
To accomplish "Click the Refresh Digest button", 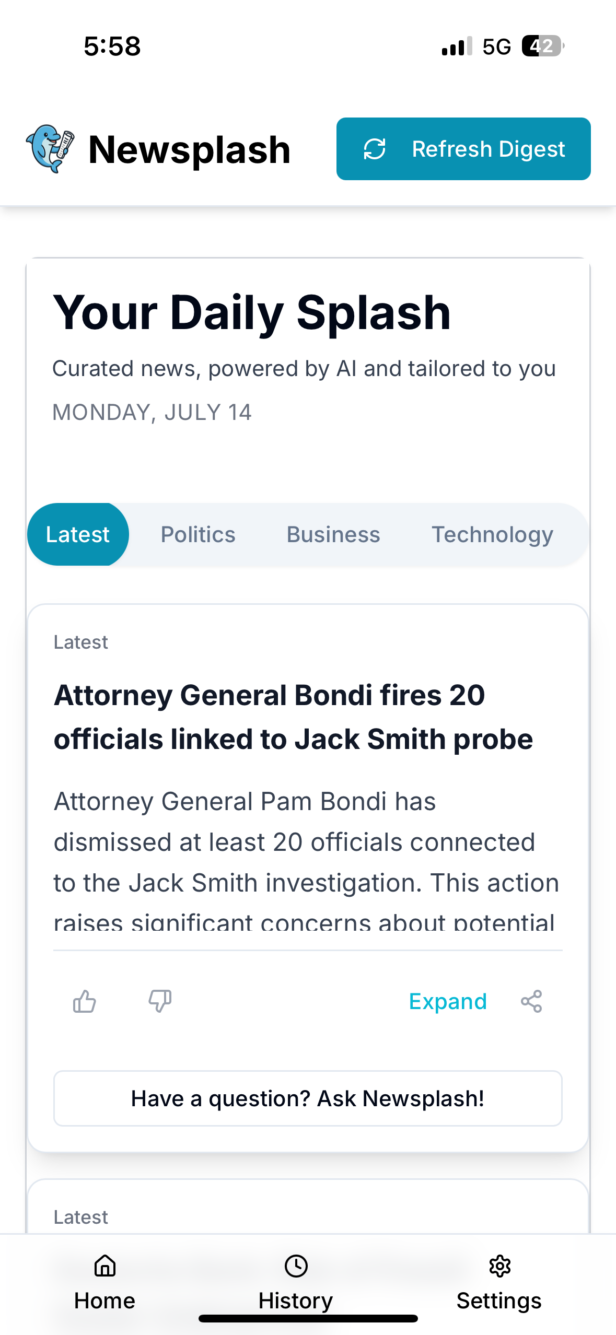I will pyautogui.click(x=463, y=149).
